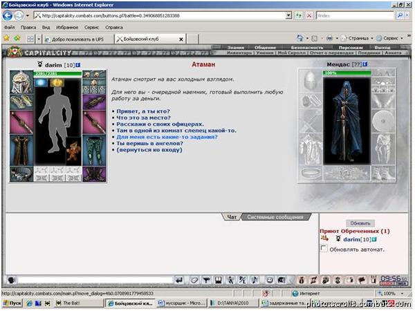Open the Знания game menu
Viewport: 415px width, 311px height.
tap(236, 48)
